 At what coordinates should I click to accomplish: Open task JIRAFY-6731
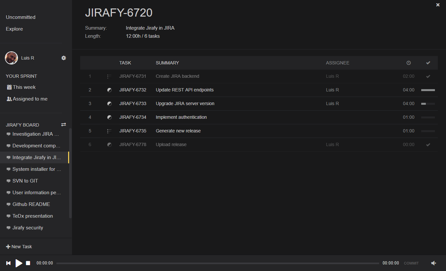pyautogui.click(x=133, y=76)
